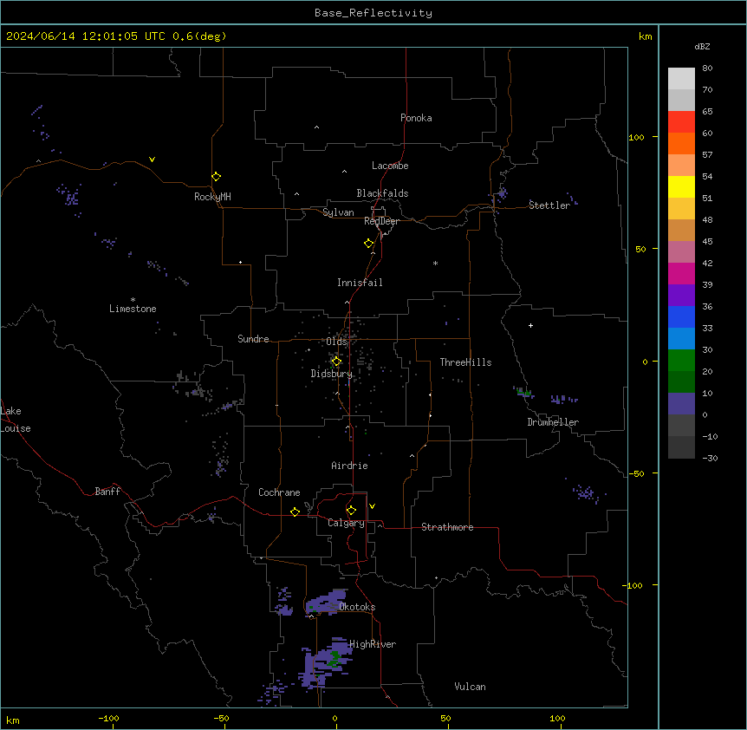This screenshot has width=747, height=730.
Task: Select the Stettler label
Action: (549, 205)
